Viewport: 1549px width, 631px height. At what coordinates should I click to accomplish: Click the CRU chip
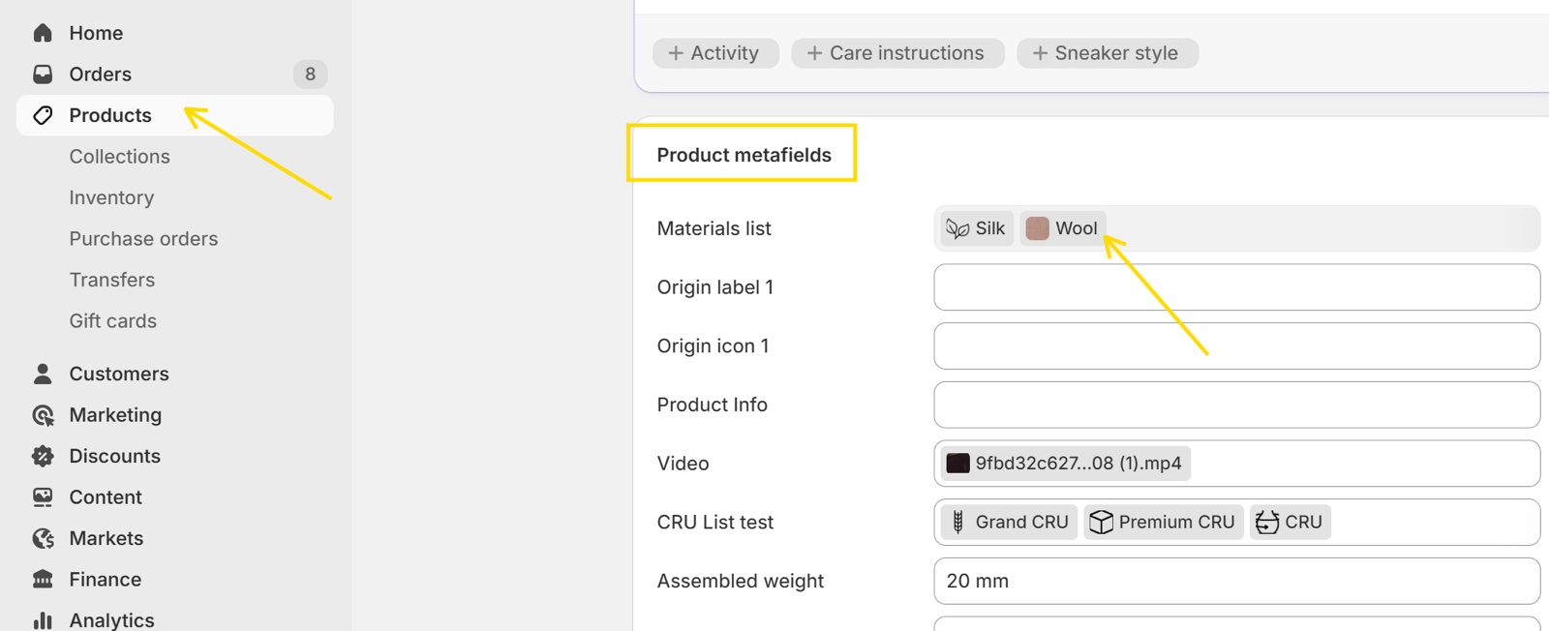click(x=1291, y=522)
